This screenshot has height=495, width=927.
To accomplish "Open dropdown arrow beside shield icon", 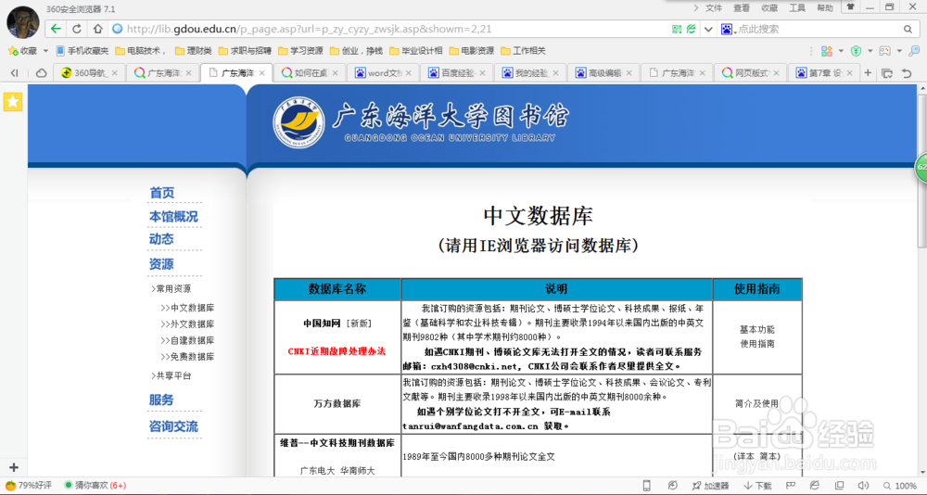I will pos(870,51).
